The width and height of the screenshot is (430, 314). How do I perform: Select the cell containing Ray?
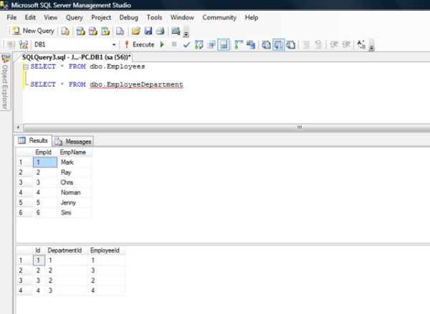pos(75,172)
